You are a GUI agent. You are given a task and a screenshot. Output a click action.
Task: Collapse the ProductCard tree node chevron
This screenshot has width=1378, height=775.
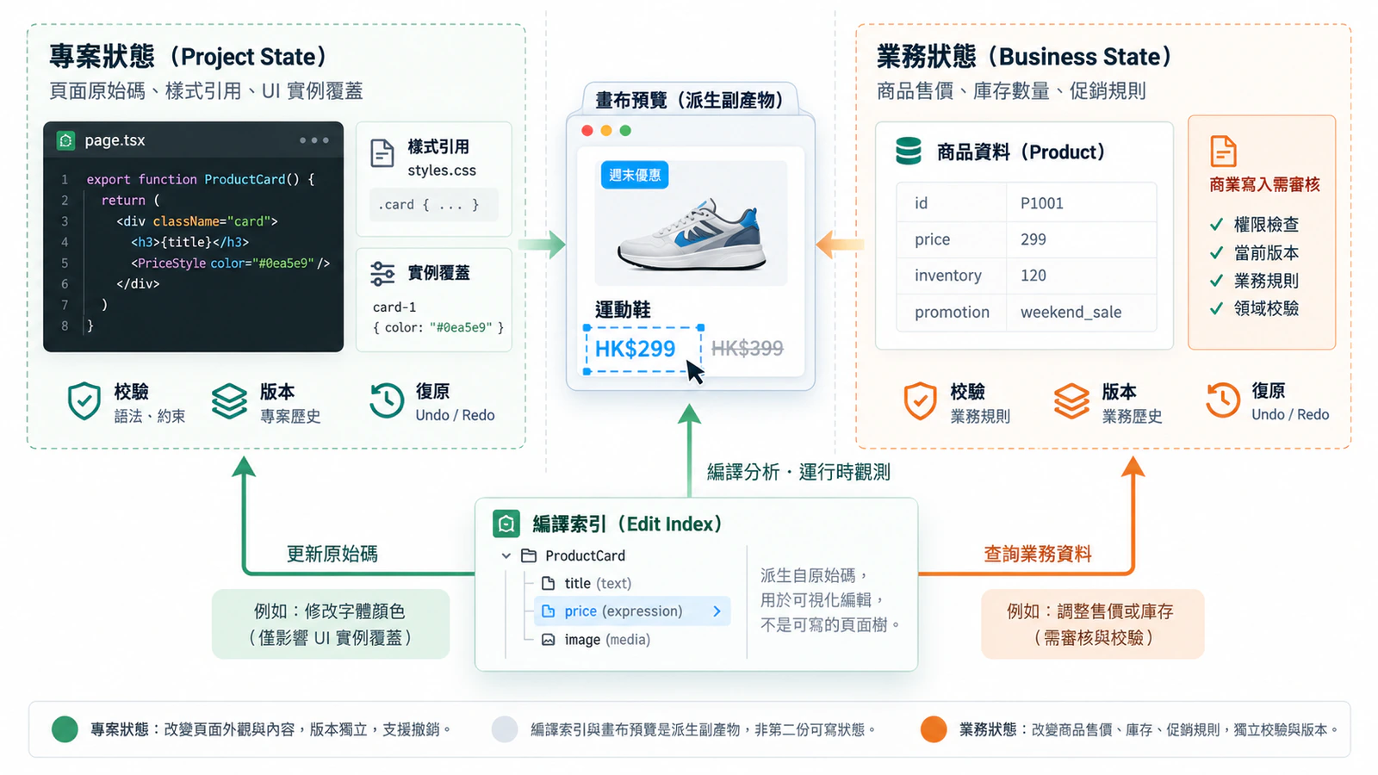coord(506,556)
